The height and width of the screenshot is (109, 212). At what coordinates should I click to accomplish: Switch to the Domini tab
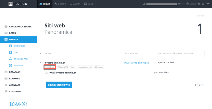pos(60,4)
